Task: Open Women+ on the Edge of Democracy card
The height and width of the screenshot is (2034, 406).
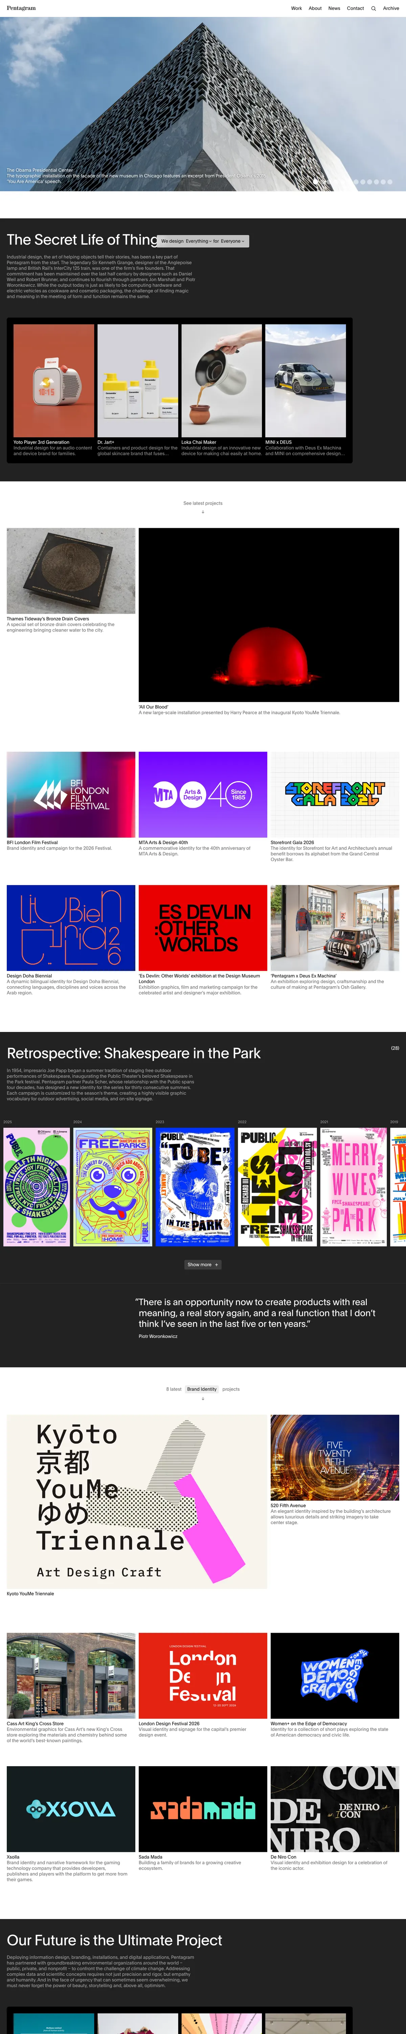Action: 335,1676
